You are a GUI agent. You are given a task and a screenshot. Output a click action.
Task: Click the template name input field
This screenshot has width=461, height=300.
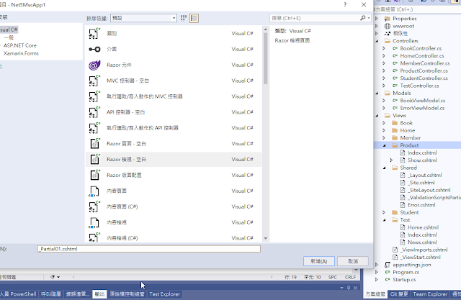tap(149, 249)
